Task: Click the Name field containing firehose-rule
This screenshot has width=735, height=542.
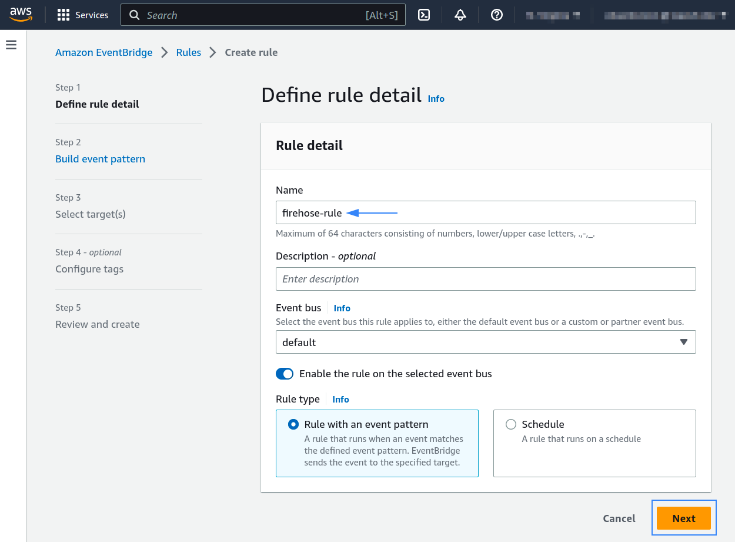Action: pyautogui.click(x=486, y=212)
